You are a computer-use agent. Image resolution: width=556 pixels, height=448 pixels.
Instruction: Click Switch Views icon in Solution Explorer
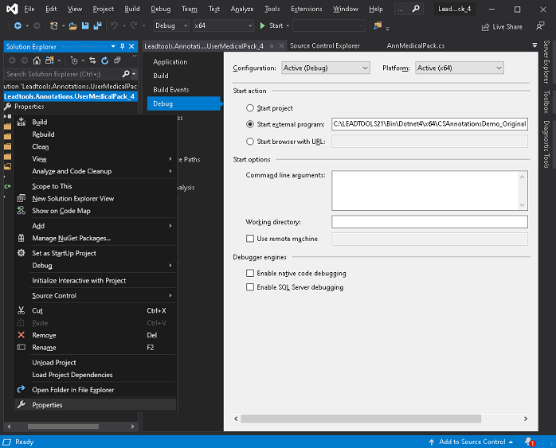(49, 60)
